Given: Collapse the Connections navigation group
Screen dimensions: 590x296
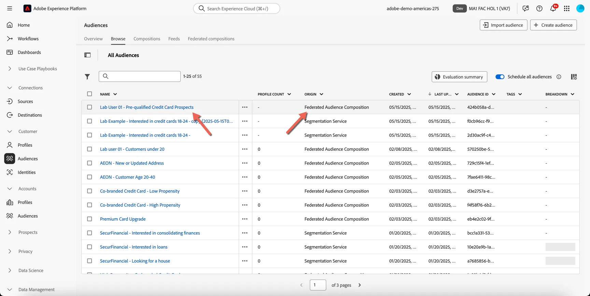Looking at the screenshot, I should (10, 88).
